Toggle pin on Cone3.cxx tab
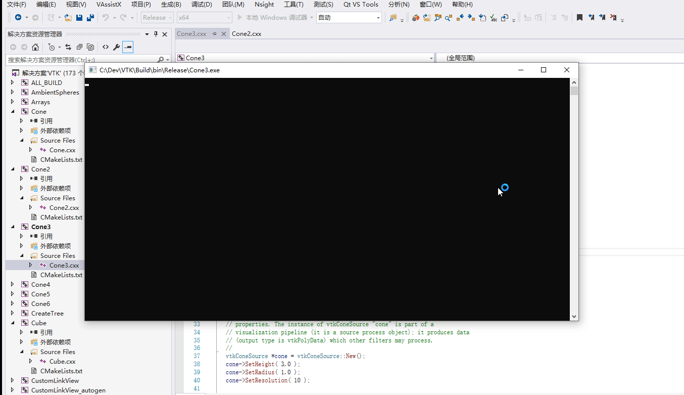This screenshot has width=684, height=395. click(x=214, y=34)
